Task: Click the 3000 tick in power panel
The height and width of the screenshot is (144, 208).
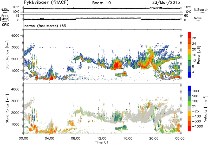Action: pyautogui.click(x=15, y=47)
